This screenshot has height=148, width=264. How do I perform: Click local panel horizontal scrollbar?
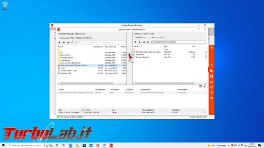tap(86, 84)
